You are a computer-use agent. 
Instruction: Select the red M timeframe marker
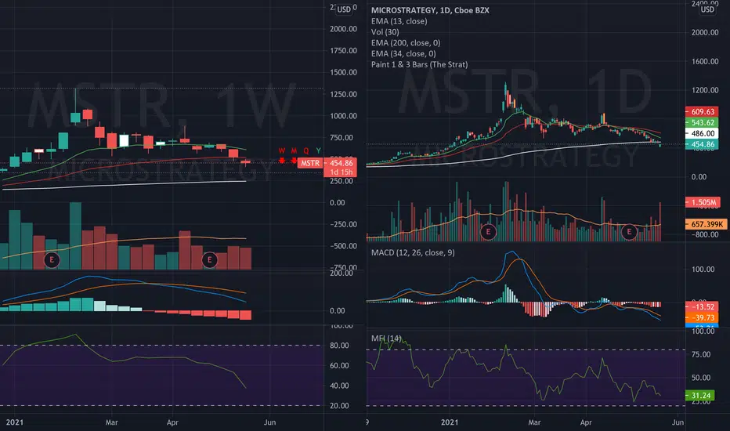point(294,150)
